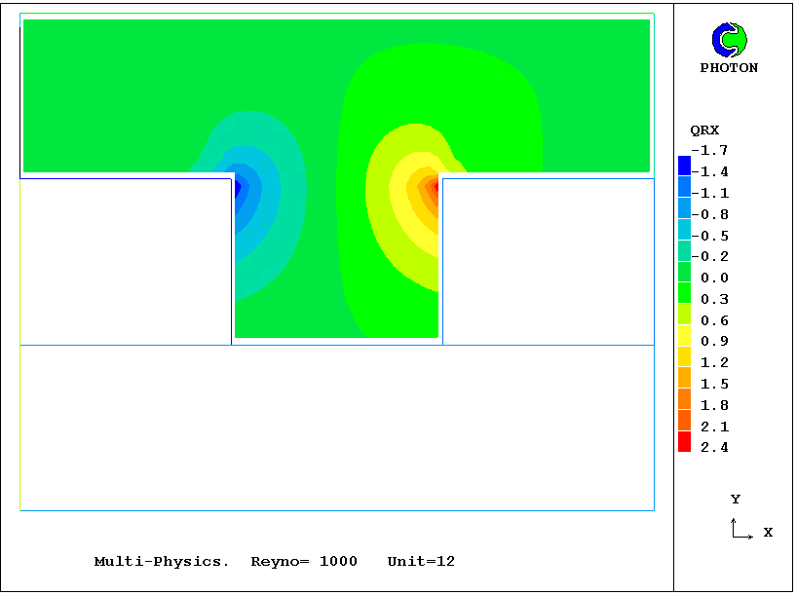
Task: Pick the dark blue -1.7 legend swatch
Action: tap(684, 164)
